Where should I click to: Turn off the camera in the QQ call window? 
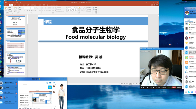coord(148,87)
